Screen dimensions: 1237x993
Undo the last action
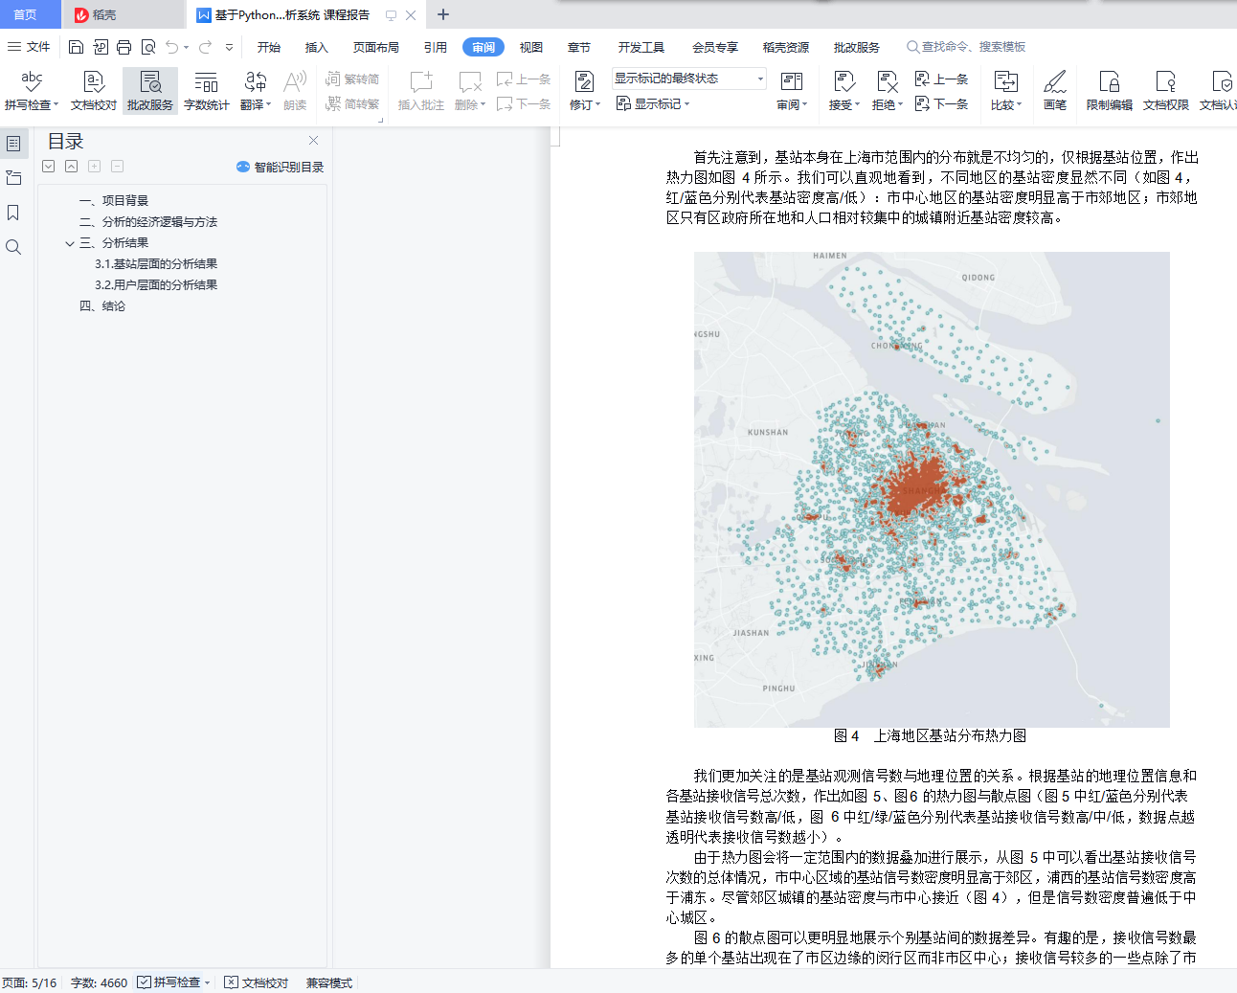(x=171, y=47)
